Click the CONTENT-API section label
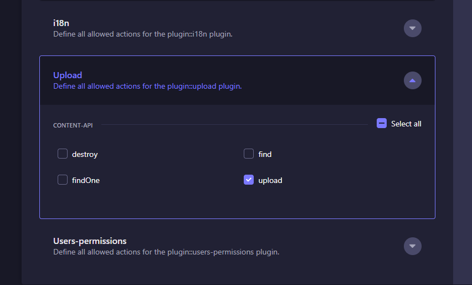 click(73, 125)
